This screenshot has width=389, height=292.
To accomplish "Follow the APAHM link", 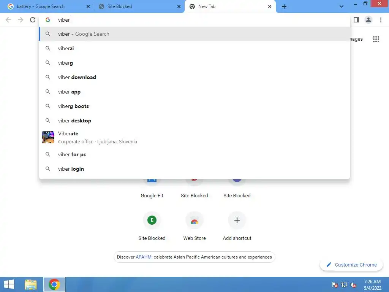I will pyautogui.click(x=143, y=257).
